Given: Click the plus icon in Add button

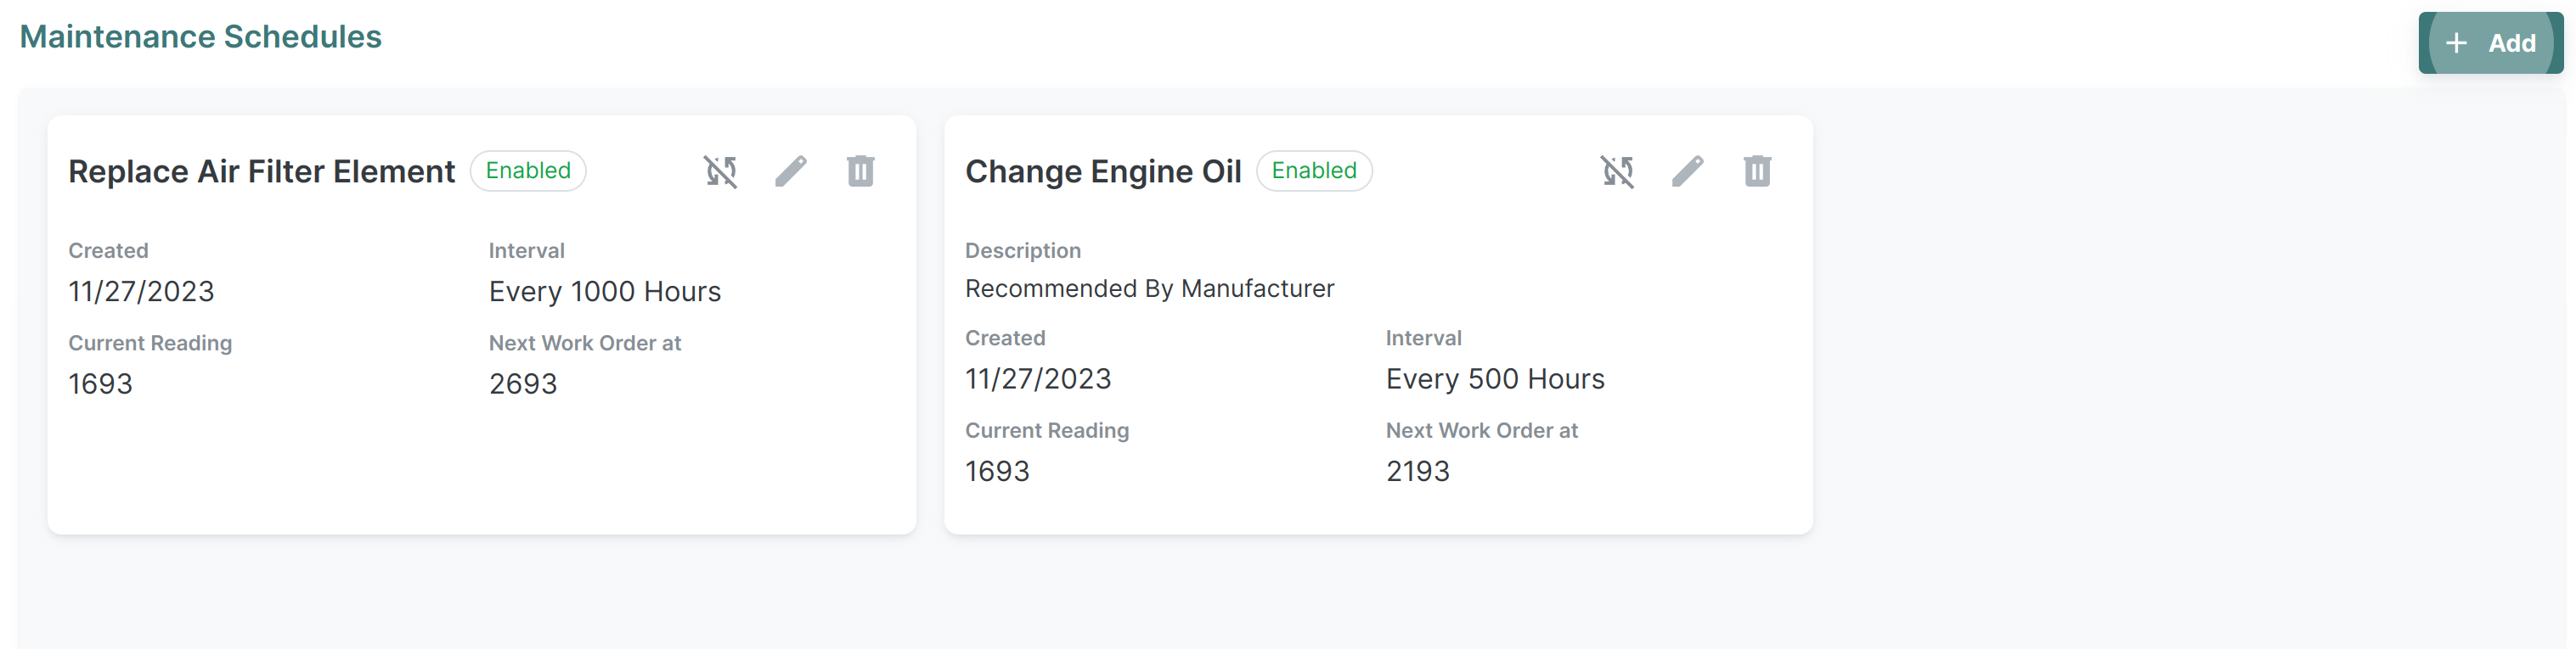Looking at the screenshot, I should [x=2456, y=43].
